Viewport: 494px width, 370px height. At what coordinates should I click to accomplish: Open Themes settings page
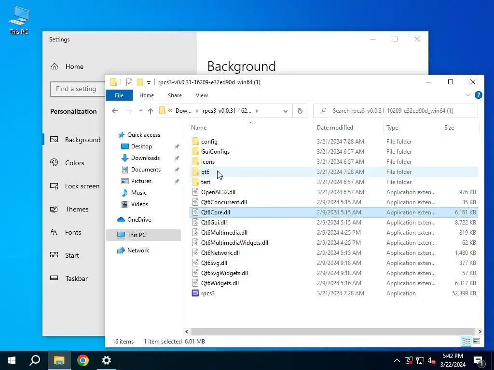(x=77, y=209)
